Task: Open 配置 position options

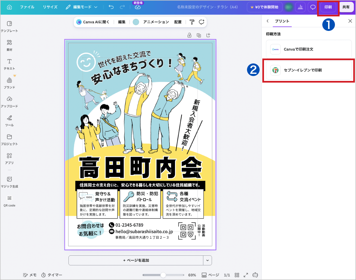Action: click(178, 22)
